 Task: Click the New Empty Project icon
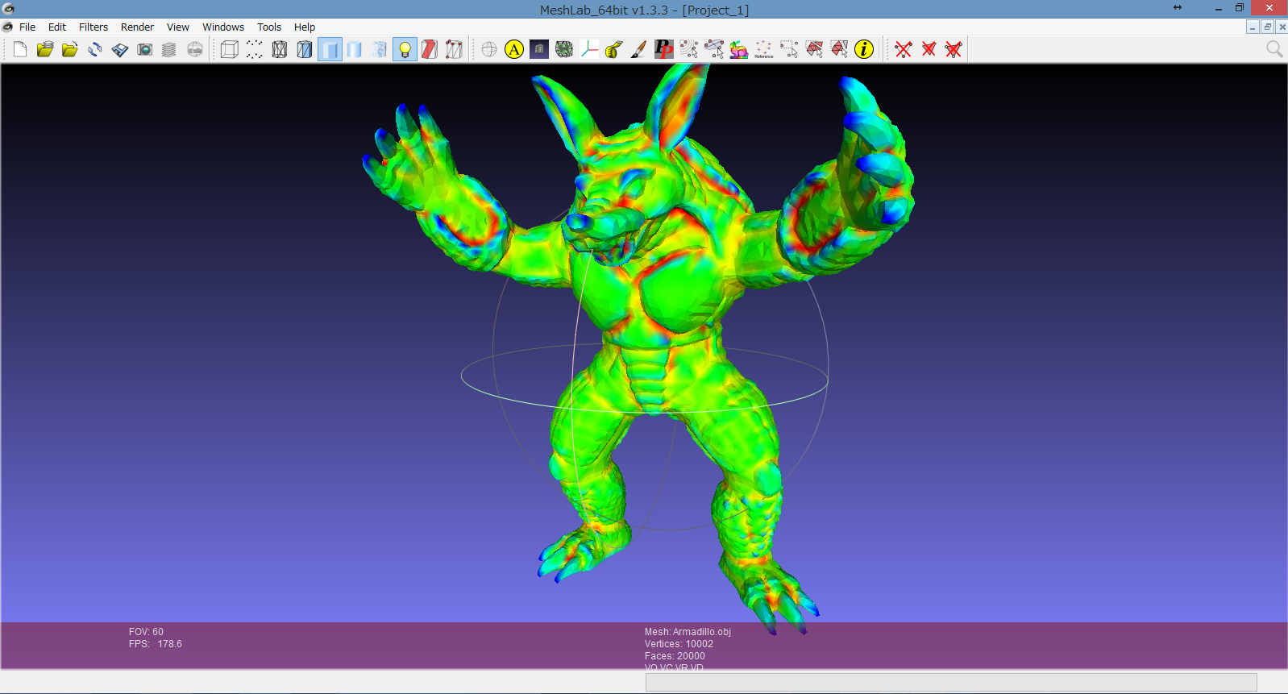pos(20,49)
